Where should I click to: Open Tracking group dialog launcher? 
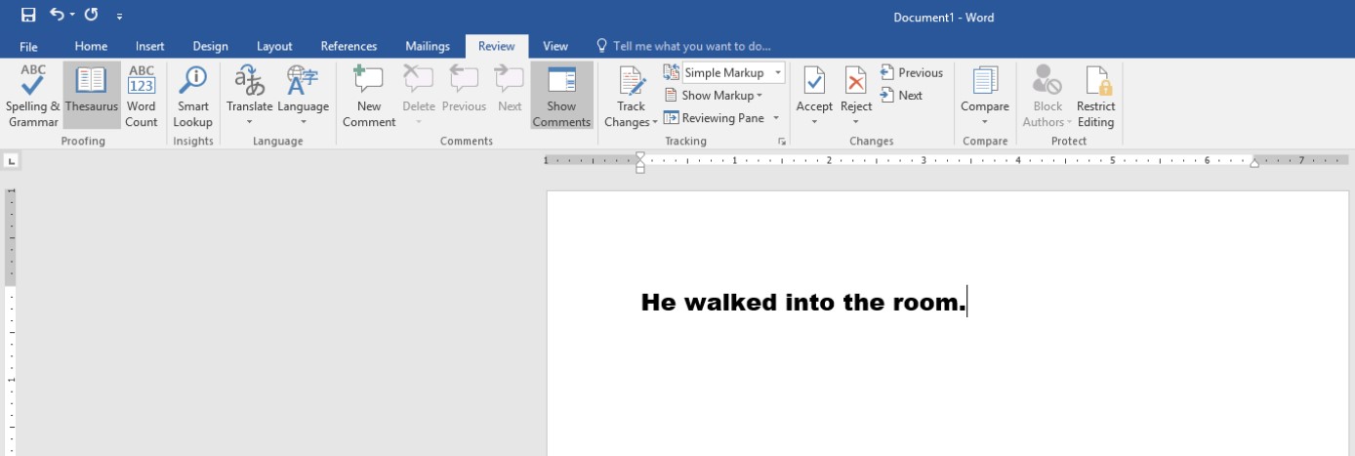pos(781,142)
